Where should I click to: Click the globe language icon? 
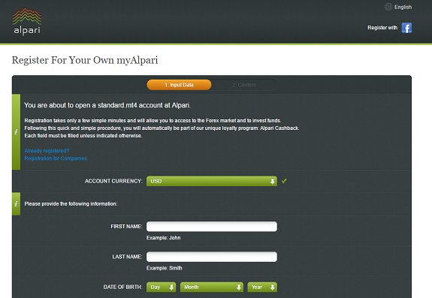pyautogui.click(x=388, y=7)
